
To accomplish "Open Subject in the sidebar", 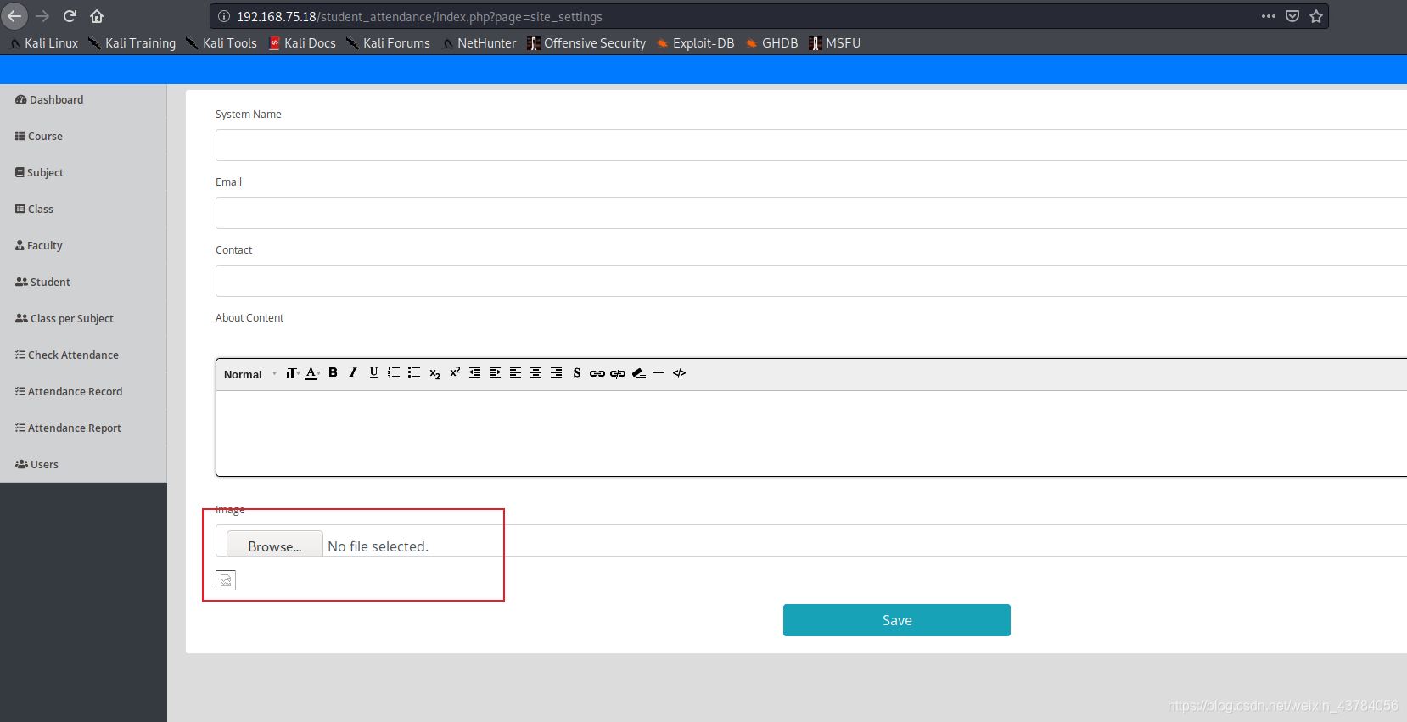I will 40,172.
